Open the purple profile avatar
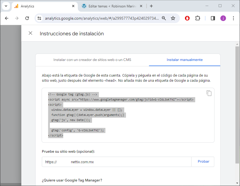 tap(223, 18)
